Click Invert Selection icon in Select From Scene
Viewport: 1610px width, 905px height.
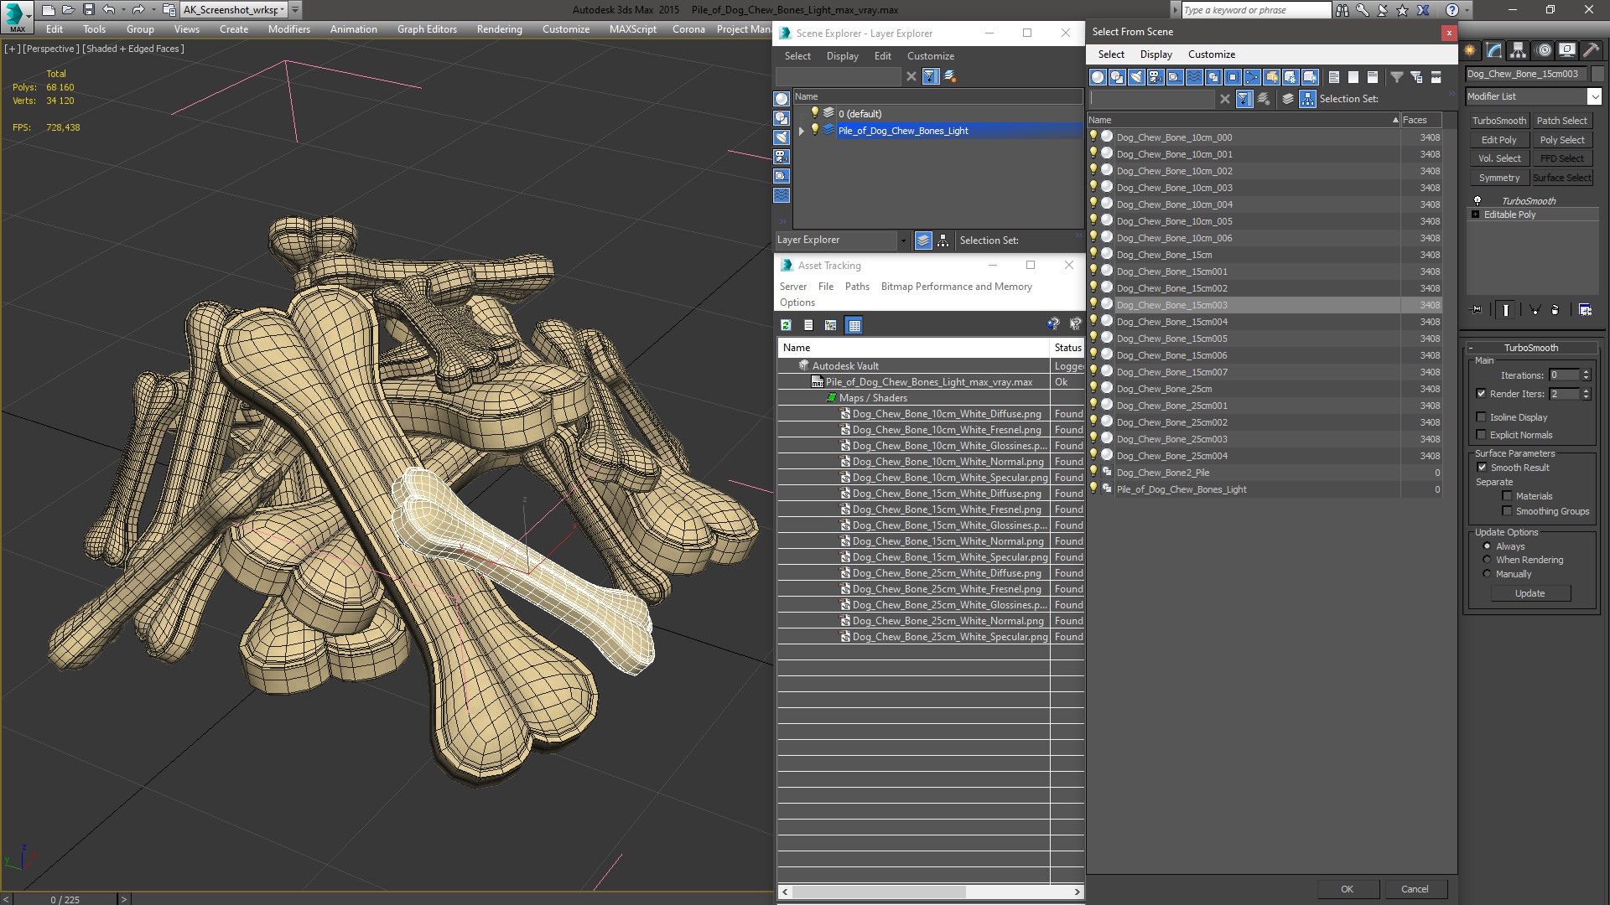pos(1373,77)
